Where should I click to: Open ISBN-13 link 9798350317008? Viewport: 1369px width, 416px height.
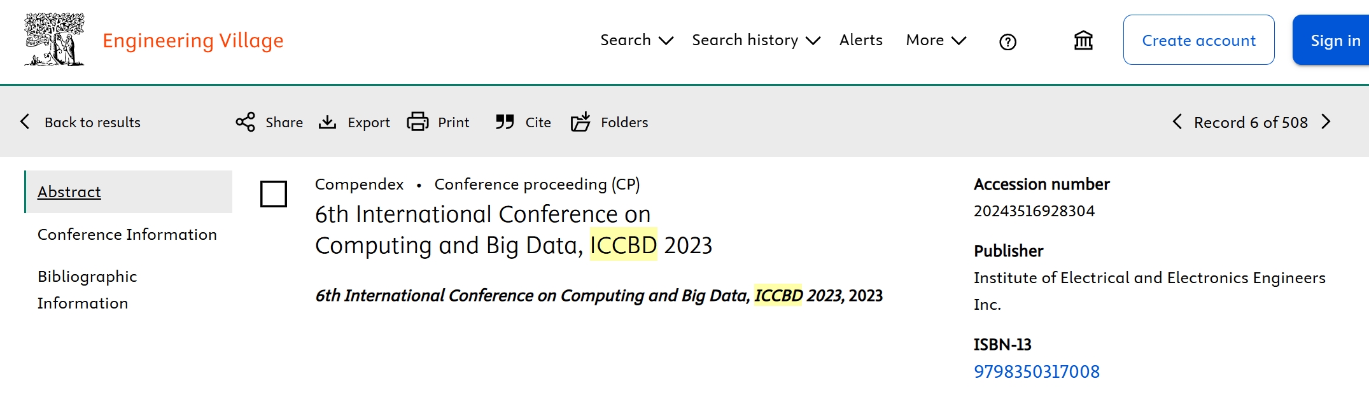point(1037,371)
